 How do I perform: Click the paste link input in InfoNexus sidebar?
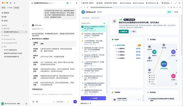93,18
